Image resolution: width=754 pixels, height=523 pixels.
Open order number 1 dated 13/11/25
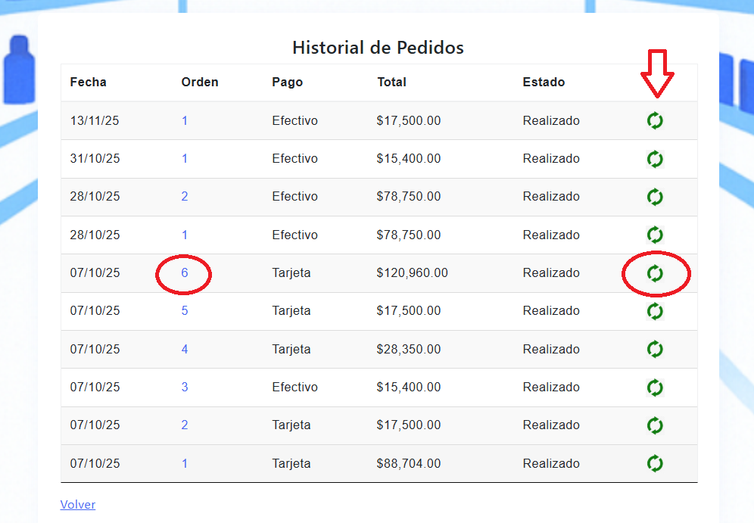click(185, 121)
